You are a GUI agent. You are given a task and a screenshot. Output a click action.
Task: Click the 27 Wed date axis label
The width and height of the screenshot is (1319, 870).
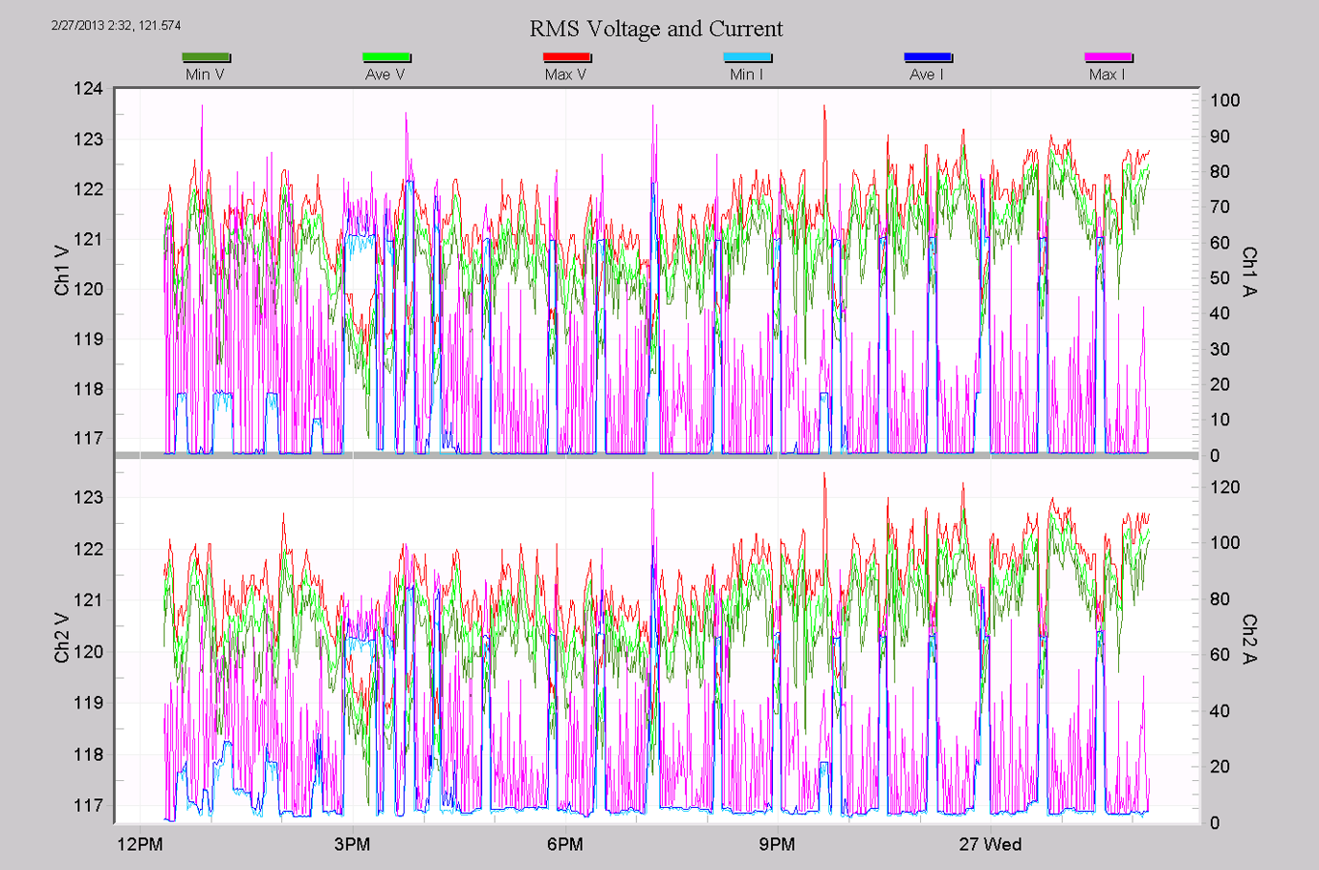pos(990,844)
